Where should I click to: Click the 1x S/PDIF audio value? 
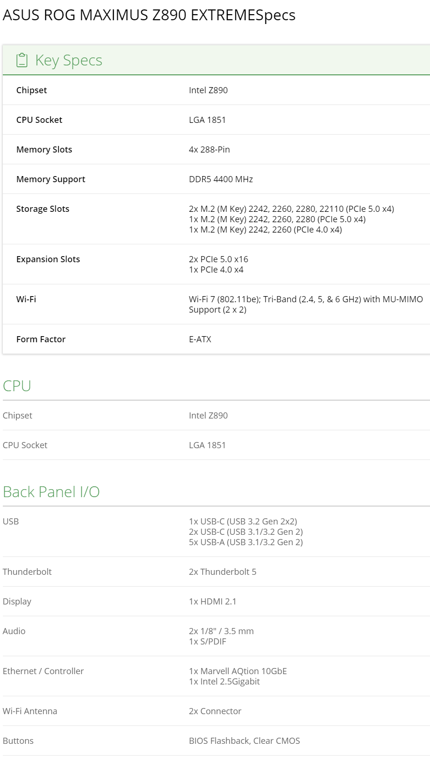pyautogui.click(x=207, y=641)
